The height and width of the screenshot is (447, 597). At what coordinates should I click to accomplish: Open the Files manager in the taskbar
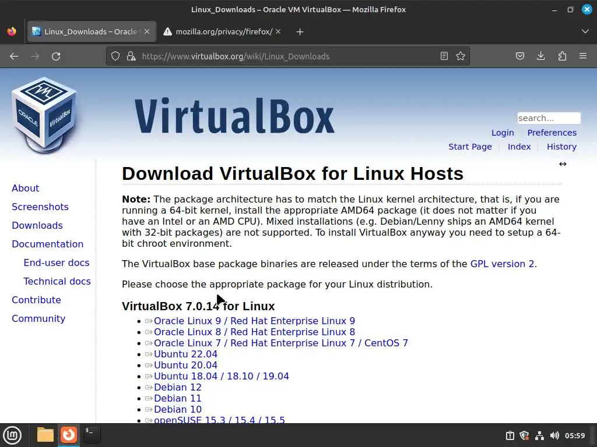pyautogui.click(x=45, y=435)
